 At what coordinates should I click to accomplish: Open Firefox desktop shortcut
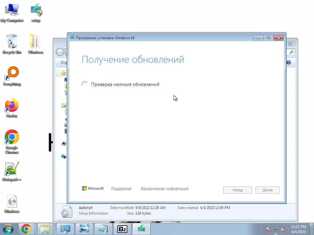pos(12,108)
